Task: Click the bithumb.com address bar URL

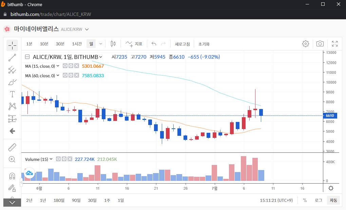Action: coord(51,14)
